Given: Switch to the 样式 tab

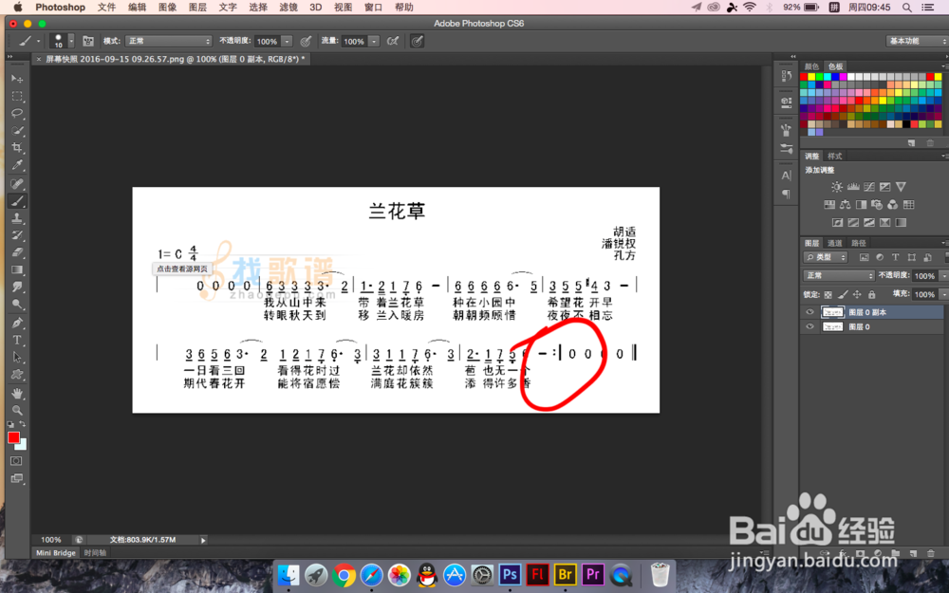Looking at the screenshot, I should (x=834, y=157).
